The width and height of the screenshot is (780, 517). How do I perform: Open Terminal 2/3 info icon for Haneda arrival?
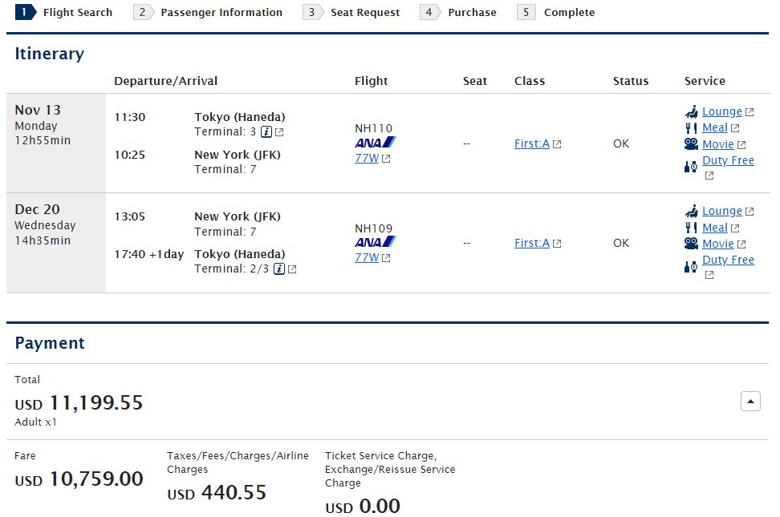click(x=279, y=269)
